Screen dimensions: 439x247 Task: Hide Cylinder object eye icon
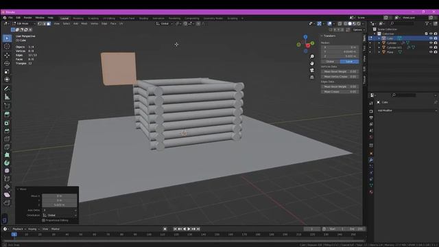click(431, 43)
